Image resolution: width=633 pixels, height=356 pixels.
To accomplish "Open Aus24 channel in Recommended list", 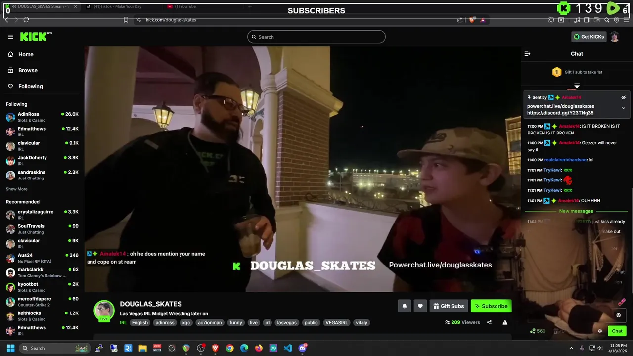I will (42, 258).
